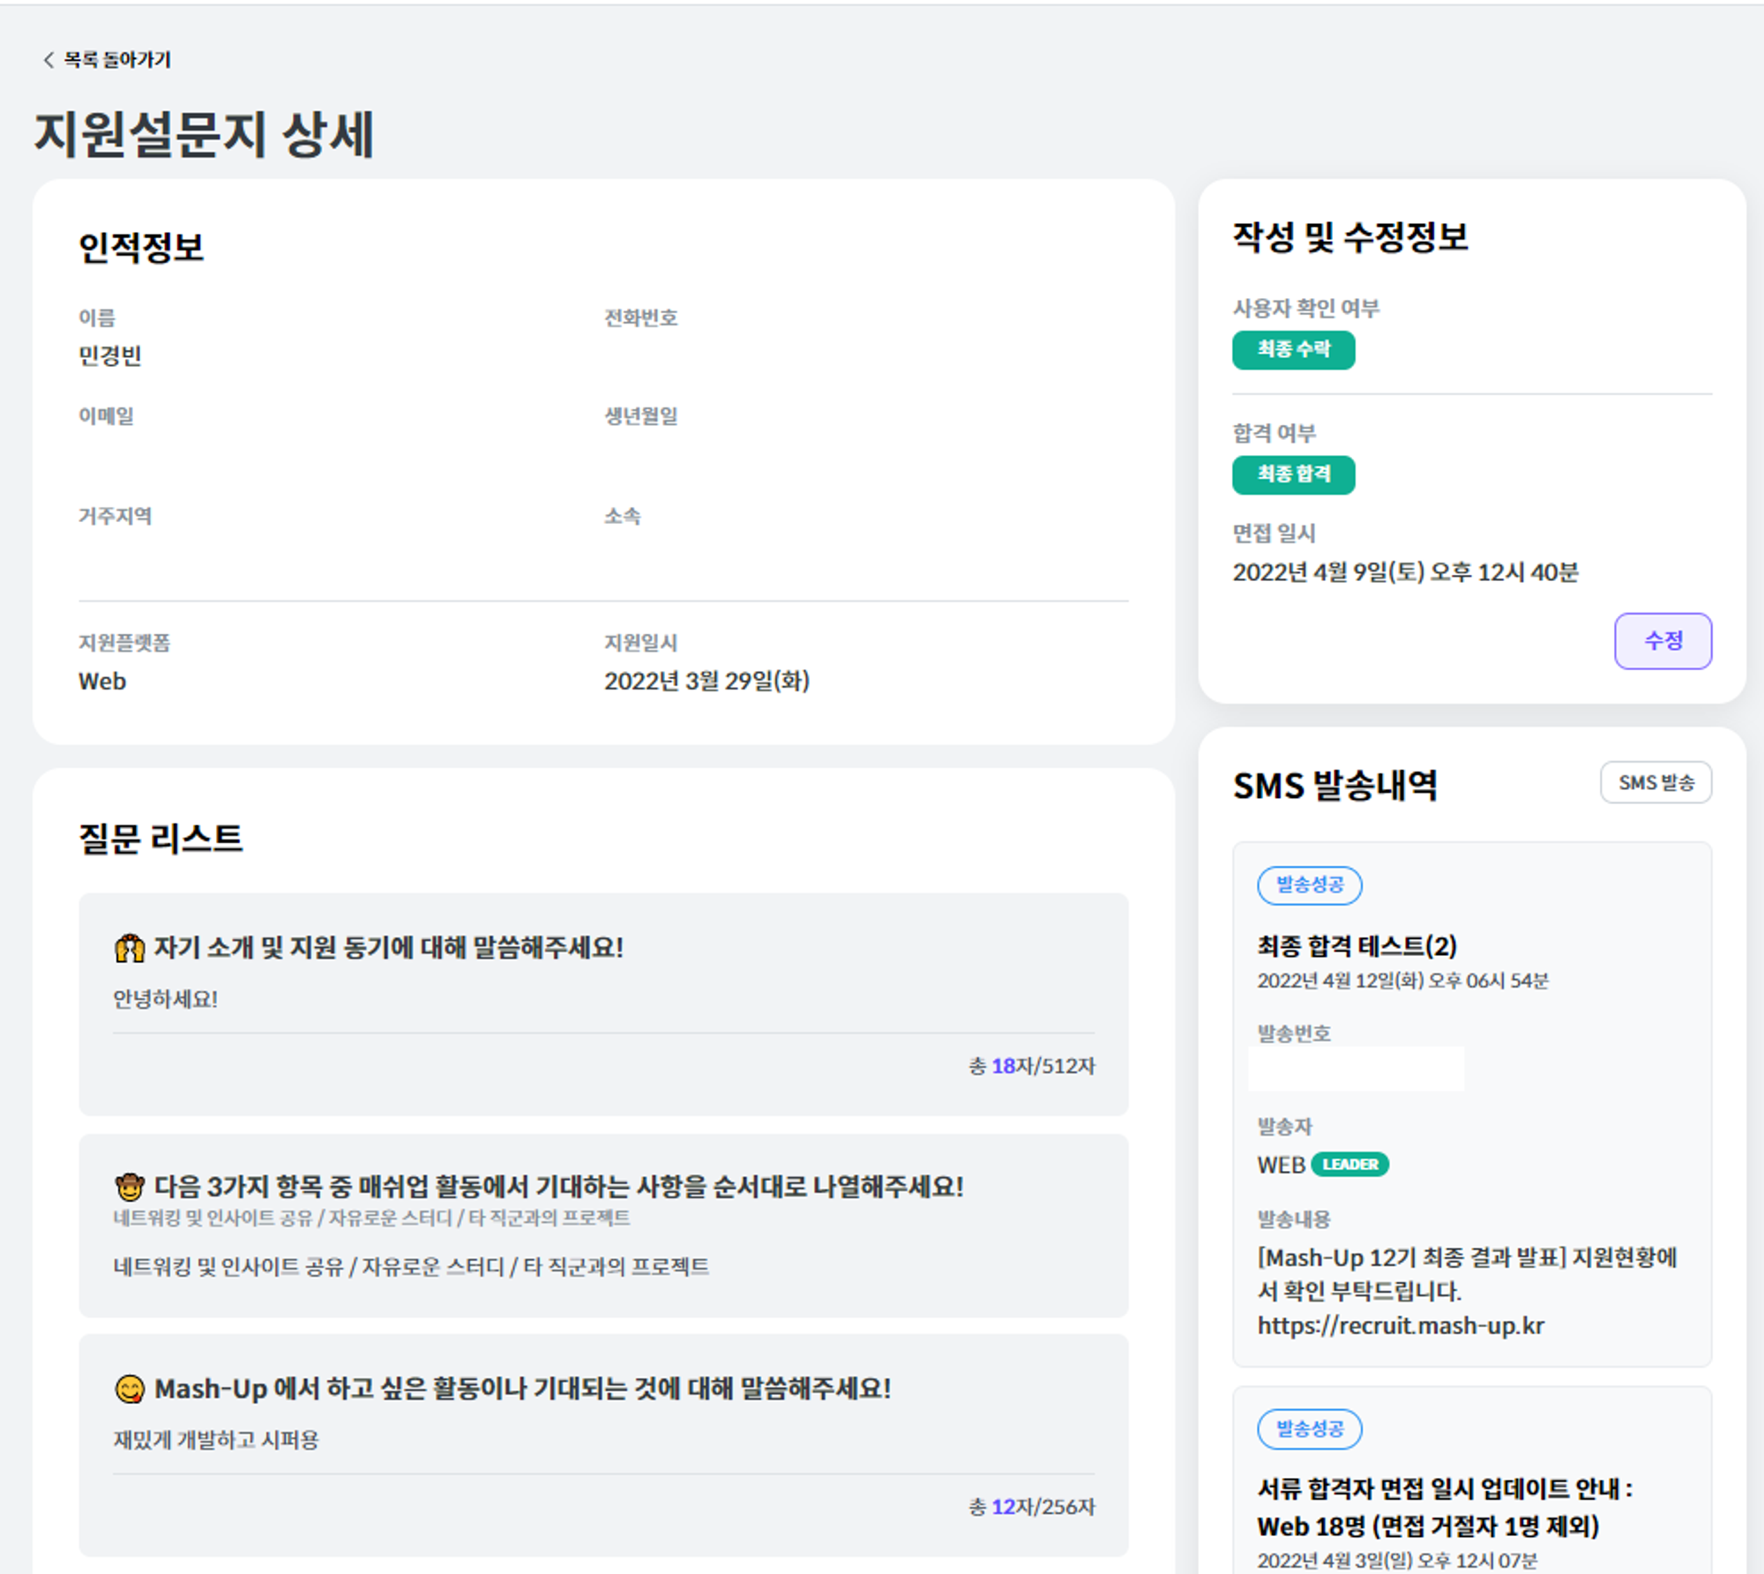1764x1574 pixels.
Task: Click the 최종 수락 status badge
Action: pyautogui.click(x=1292, y=350)
